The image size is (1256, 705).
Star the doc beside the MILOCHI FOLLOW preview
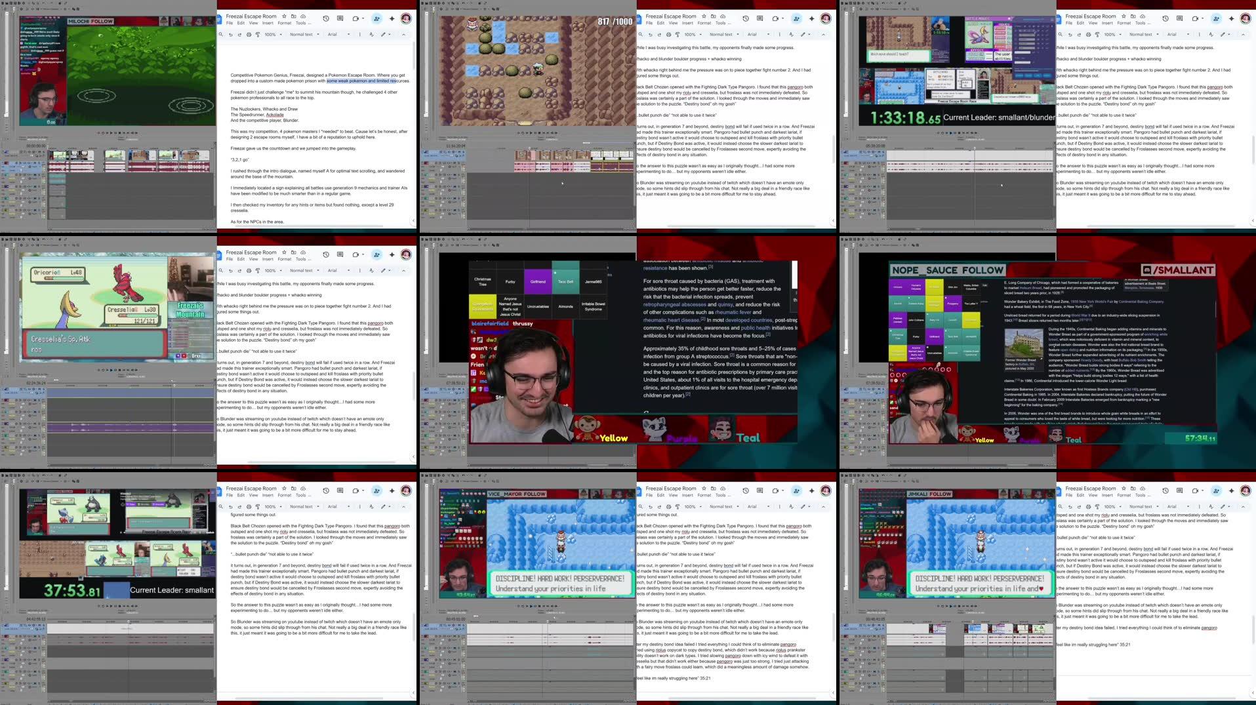coord(284,16)
